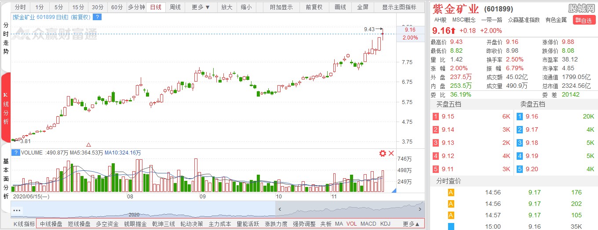Click sell level 2 badge at 9.17
598x230 pixels.
520,129
